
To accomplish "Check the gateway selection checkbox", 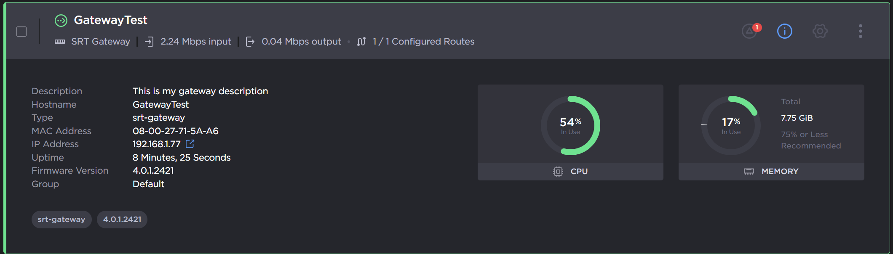I will 21,31.
